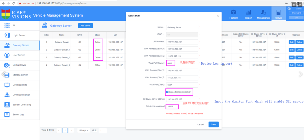The width and height of the screenshot is (304, 140).
Task: Click the browser back arrow
Action: point(3,3)
